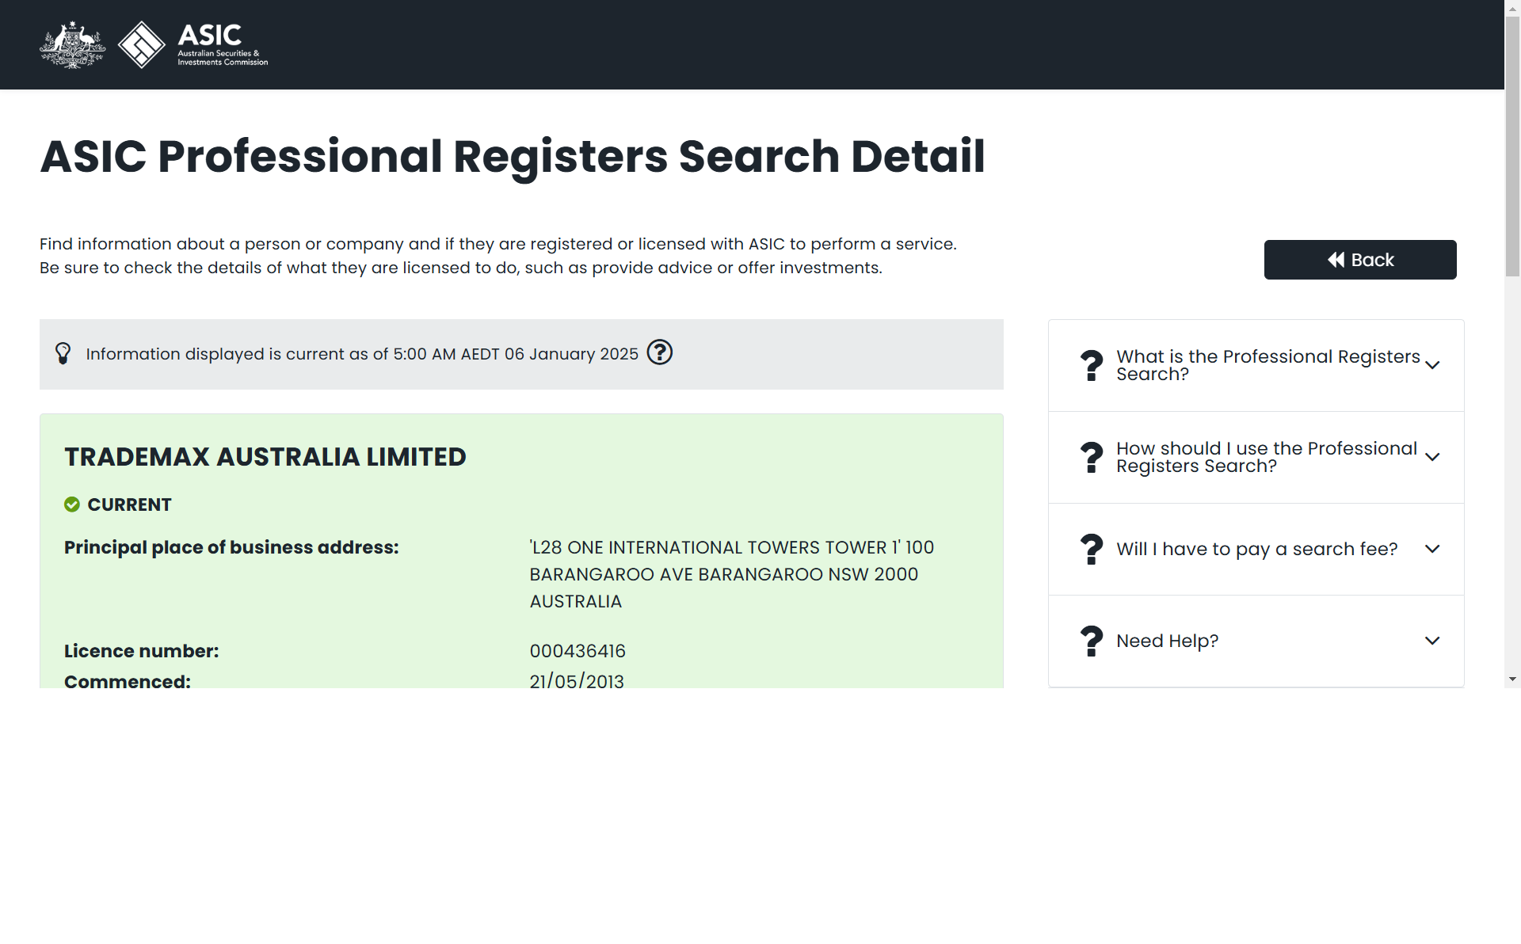Expand 'How should I use the Professional Registers Search?'
1521x944 pixels.
point(1256,457)
